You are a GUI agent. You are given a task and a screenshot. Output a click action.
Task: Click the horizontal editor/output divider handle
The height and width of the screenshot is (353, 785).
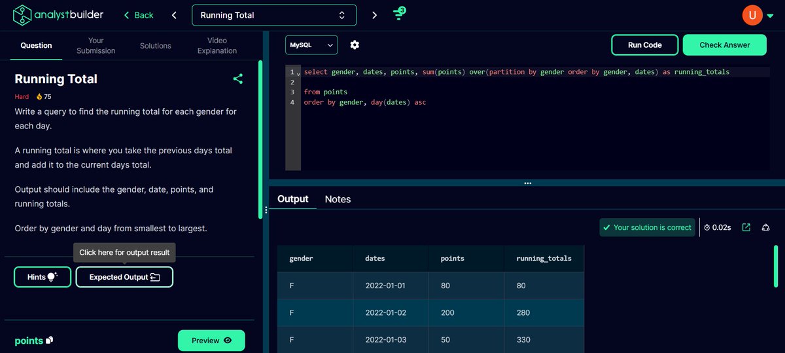(527, 183)
